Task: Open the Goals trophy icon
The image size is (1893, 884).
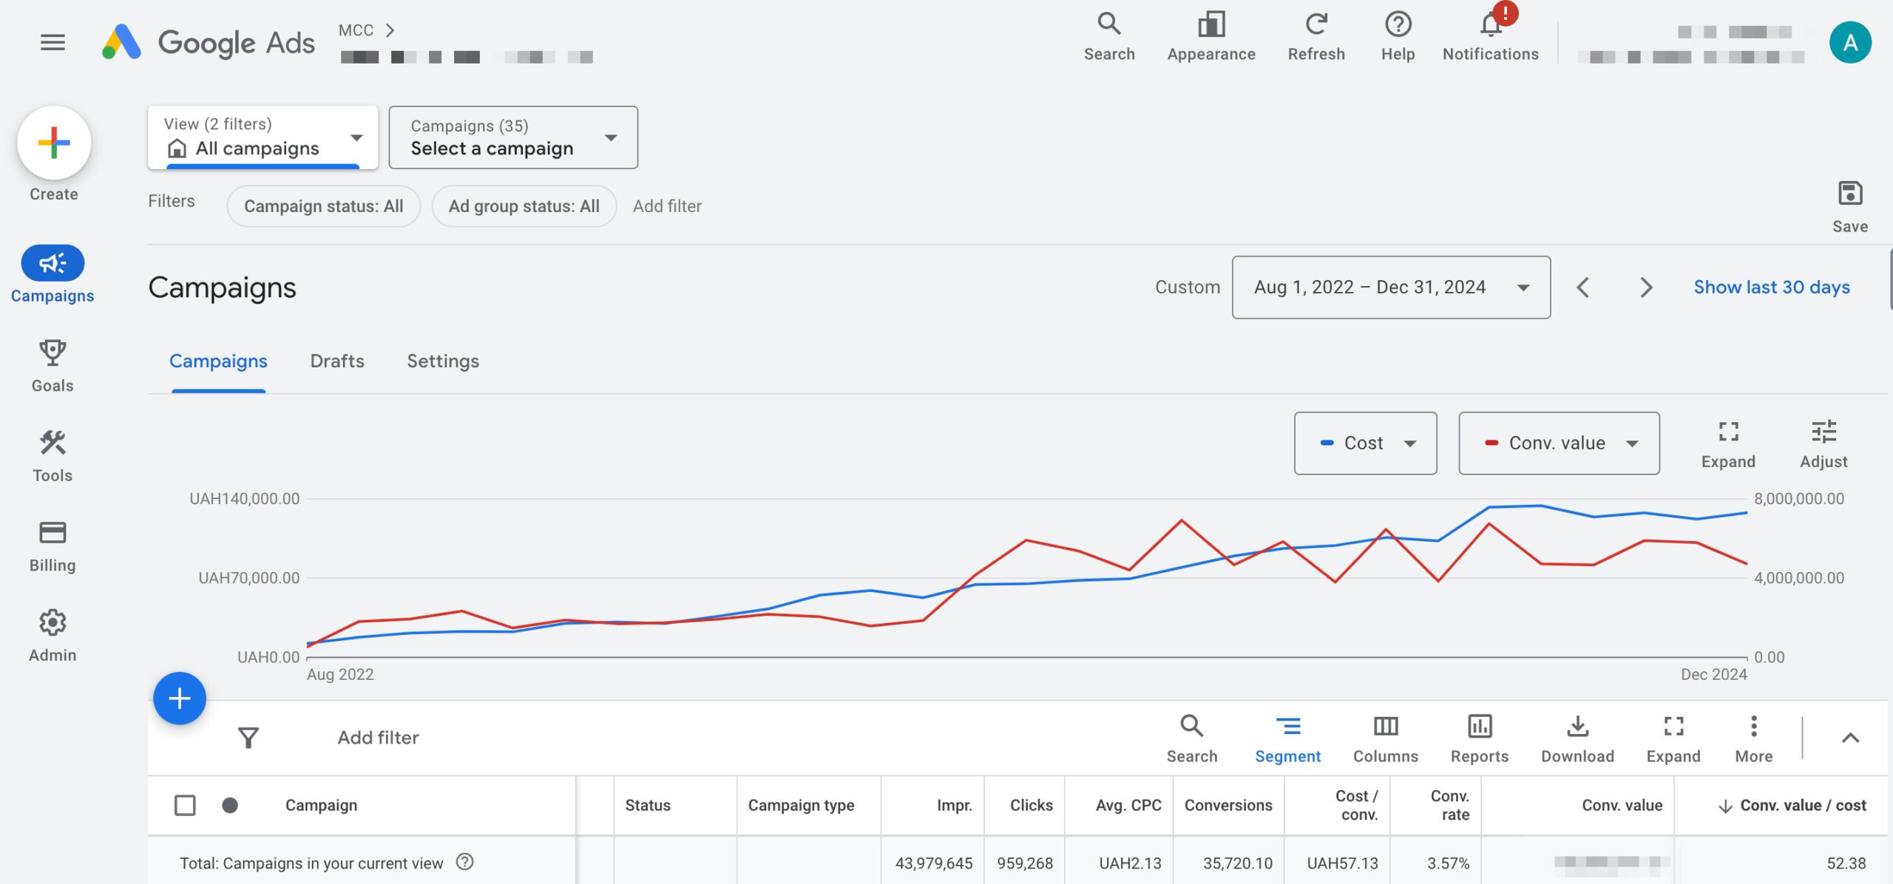Action: click(53, 353)
